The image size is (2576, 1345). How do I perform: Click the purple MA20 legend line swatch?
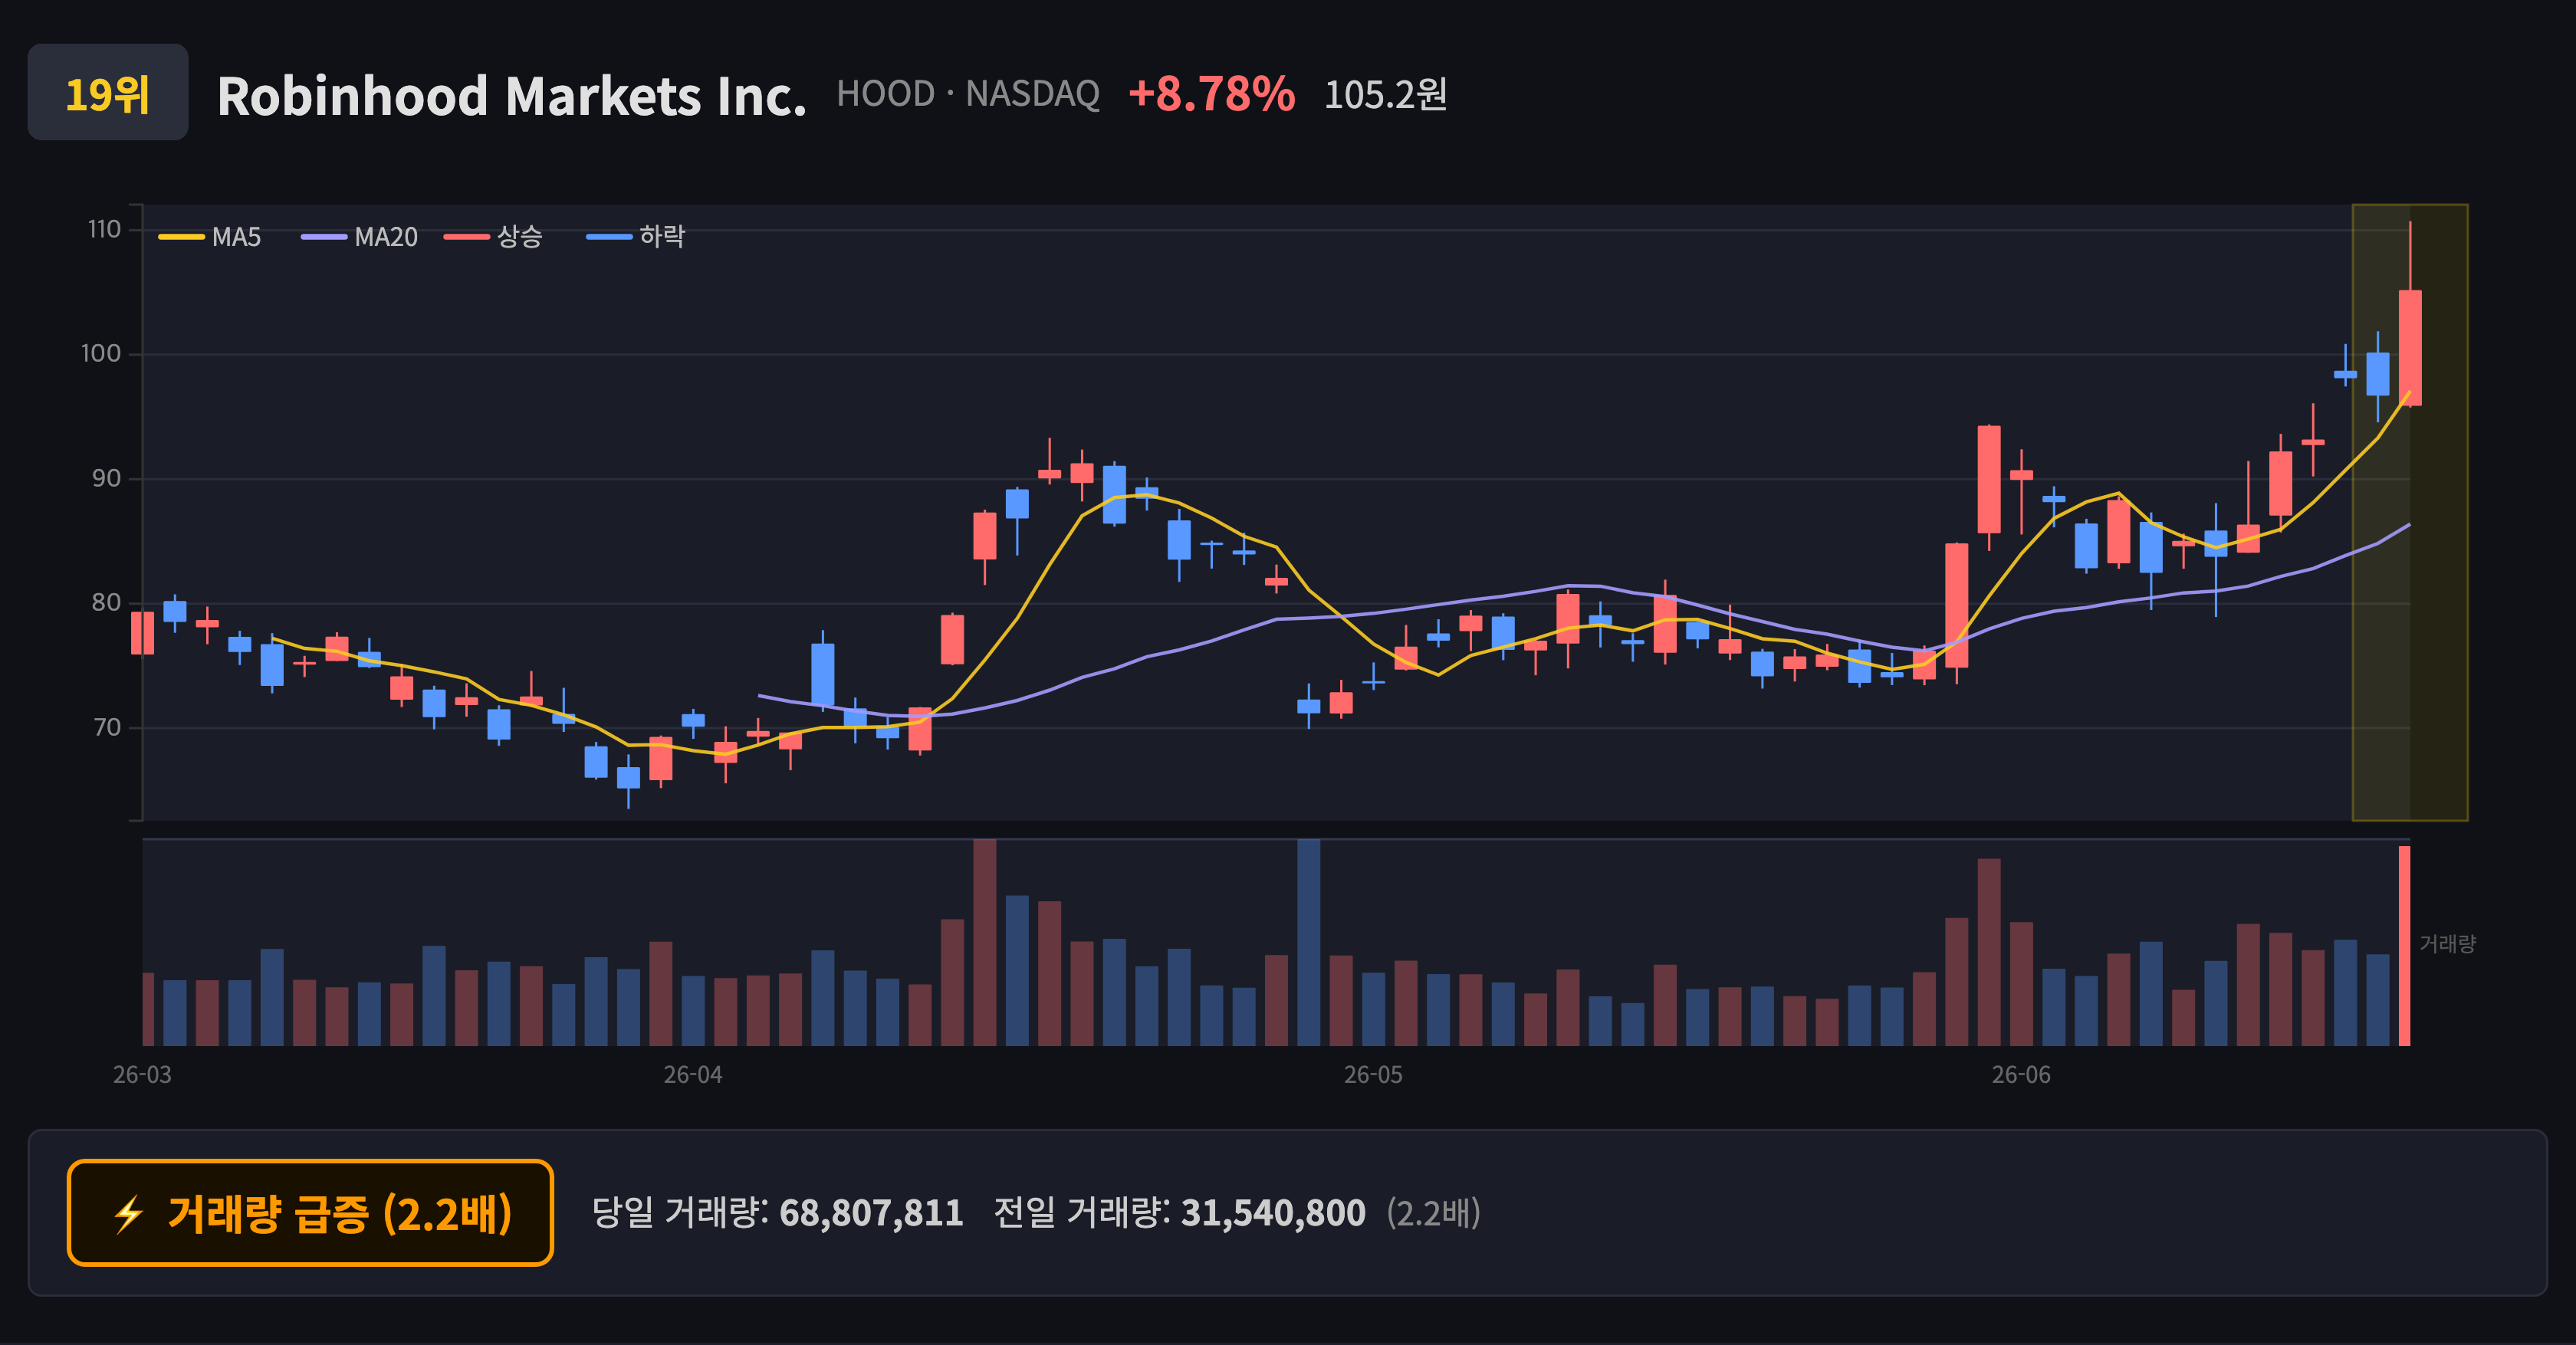[324, 237]
